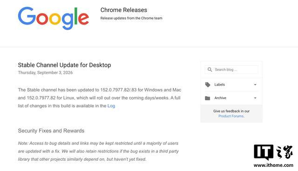Click the Google logo
Image resolution: width=298 pixels, height=171 pixels.
pos(54,18)
